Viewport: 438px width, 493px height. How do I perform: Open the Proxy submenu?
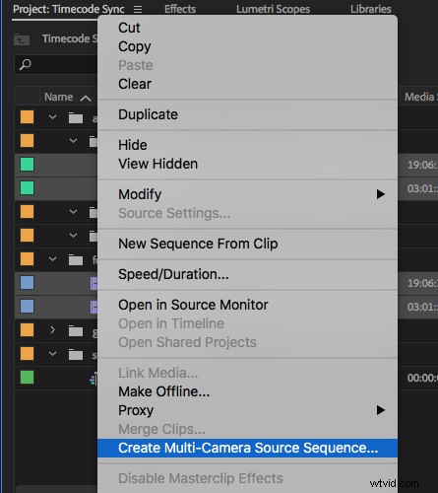point(247,410)
